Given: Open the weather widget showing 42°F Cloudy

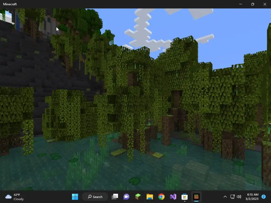Looking at the screenshot, I should tap(15, 197).
